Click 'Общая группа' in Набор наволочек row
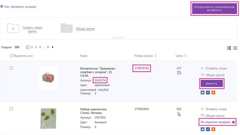The width and height of the screenshot is (240, 135). click(x=215, y=116)
